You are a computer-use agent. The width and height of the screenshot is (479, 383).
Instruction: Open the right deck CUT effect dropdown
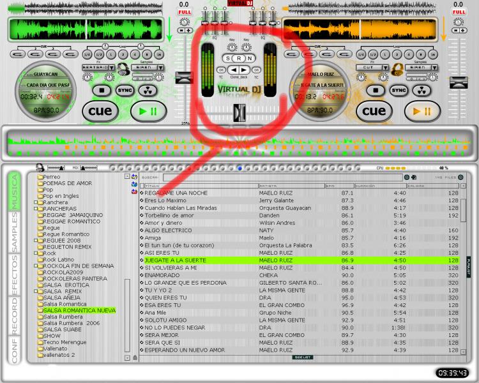[x=386, y=68]
